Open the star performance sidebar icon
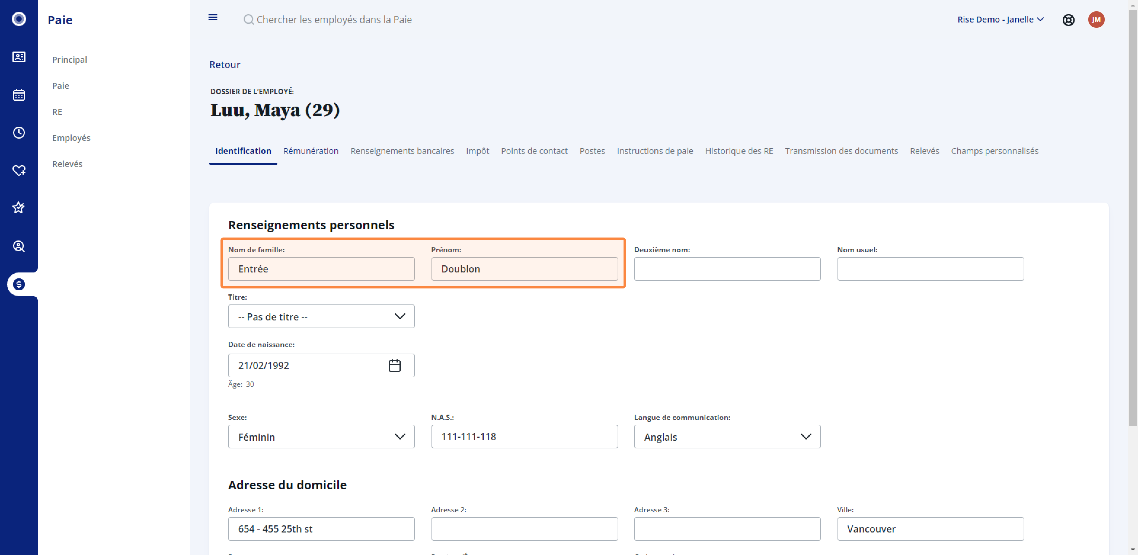 (x=19, y=208)
